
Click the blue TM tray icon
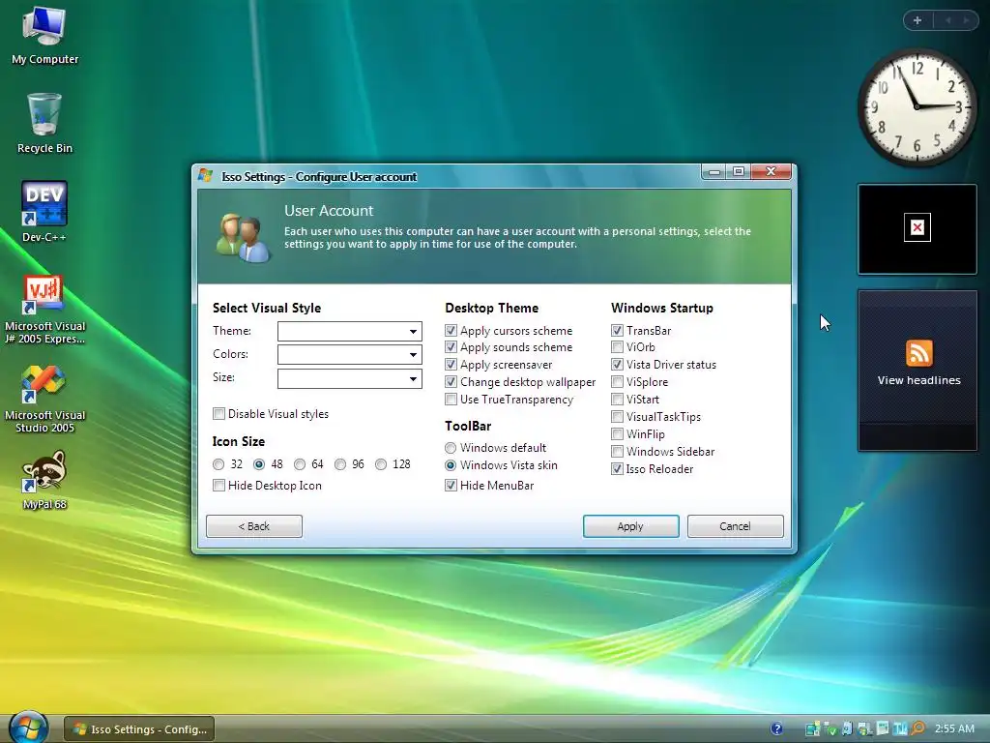900,728
